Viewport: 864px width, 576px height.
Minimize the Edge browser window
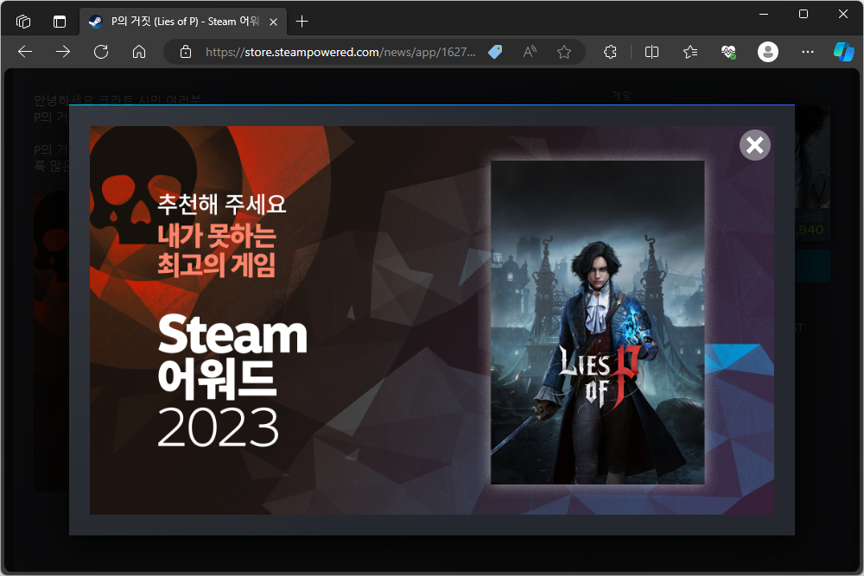pyautogui.click(x=764, y=14)
